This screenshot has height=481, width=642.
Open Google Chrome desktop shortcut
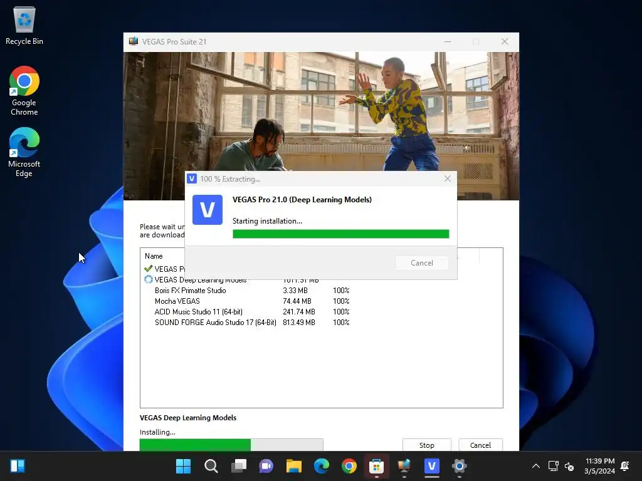point(24,91)
